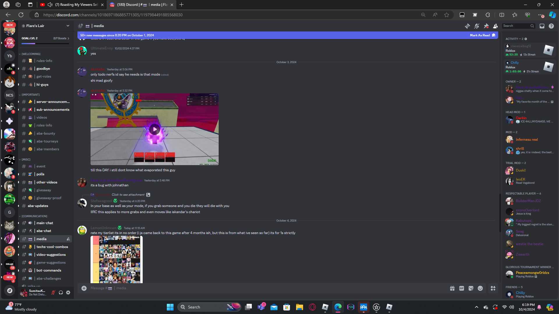The width and height of the screenshot is (559, 314).
Task: Open browser Extensions puzzle icon
Action: click(488, 15)
